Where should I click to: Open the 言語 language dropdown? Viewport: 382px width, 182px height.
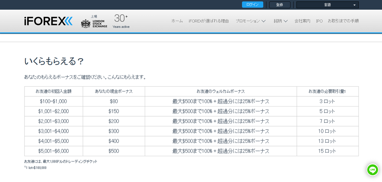pos(328,5)
